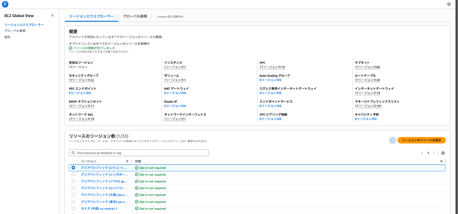Open インターネットゲートウェイ 17リージョンの19 link

367,93
